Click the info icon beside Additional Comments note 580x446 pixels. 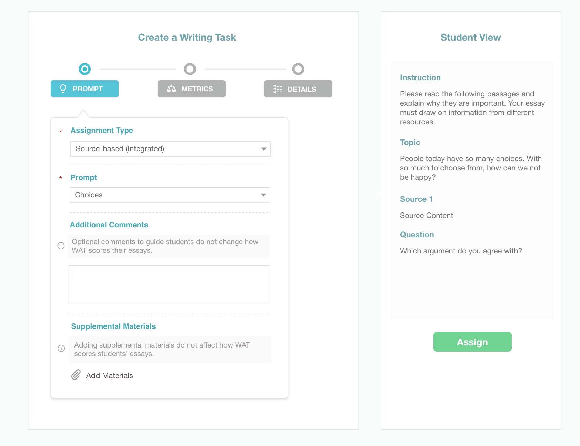pos(61,246)
